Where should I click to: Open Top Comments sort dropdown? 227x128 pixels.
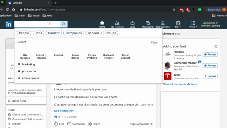141,124
